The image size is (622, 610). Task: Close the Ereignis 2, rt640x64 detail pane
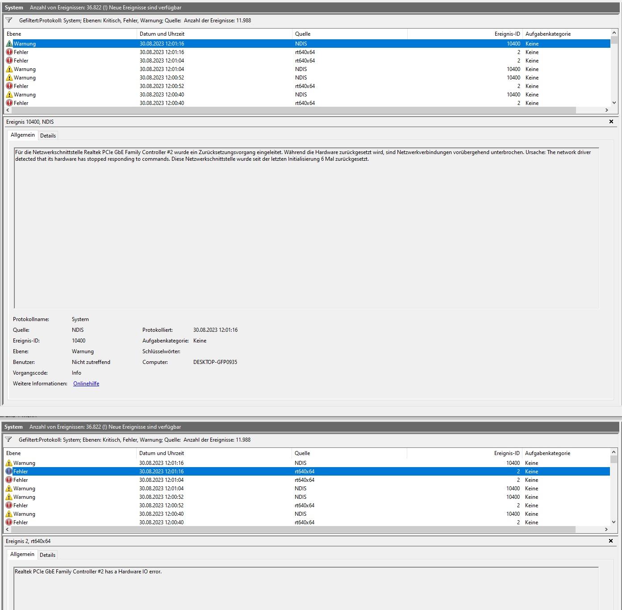tap(611, 541)
